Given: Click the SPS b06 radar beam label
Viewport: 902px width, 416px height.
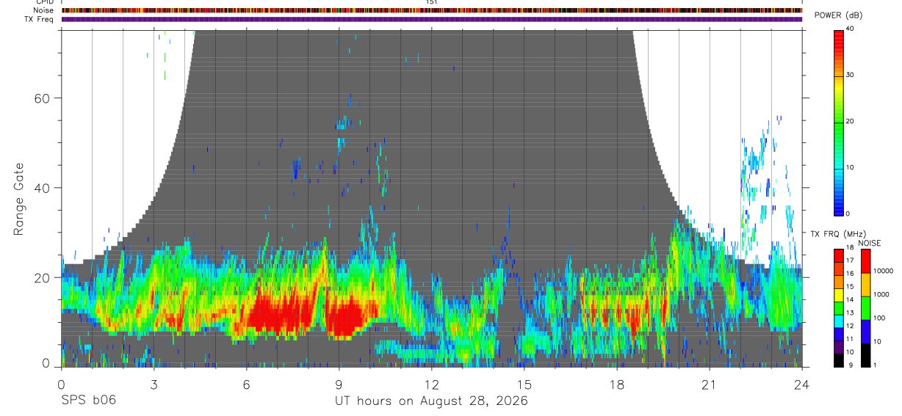Looking at the screenshot, I should pos(88,401).
